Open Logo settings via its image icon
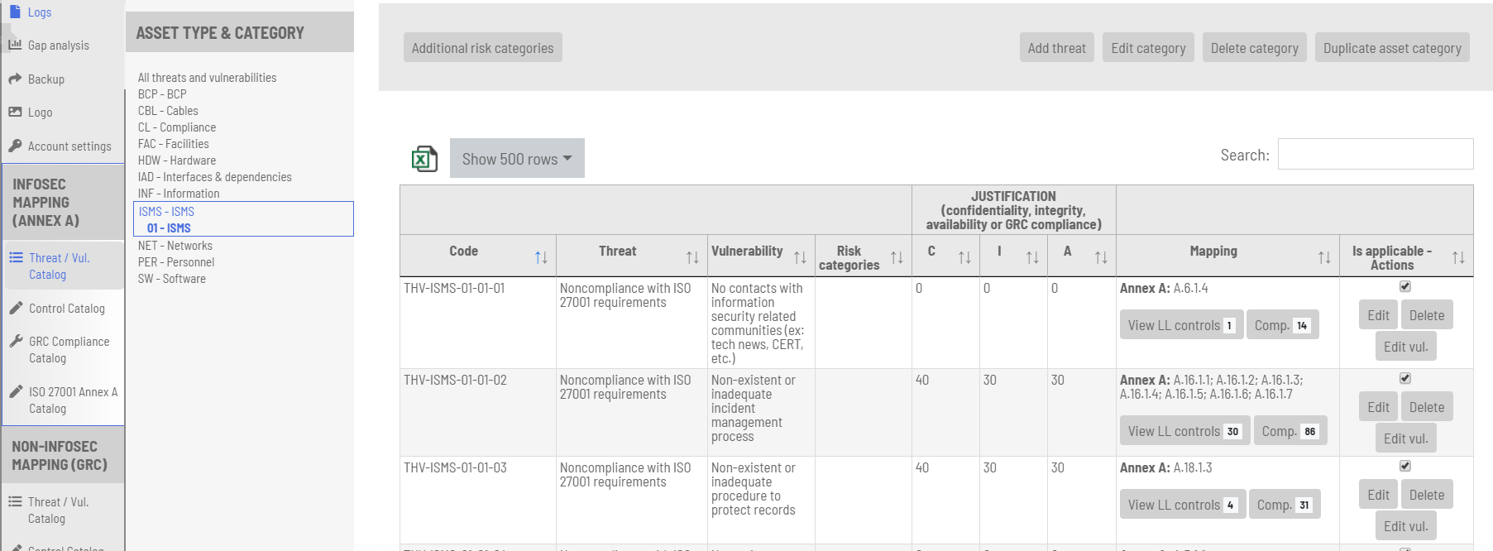This screenshot has height=551, width=1493. coord(15,112)
